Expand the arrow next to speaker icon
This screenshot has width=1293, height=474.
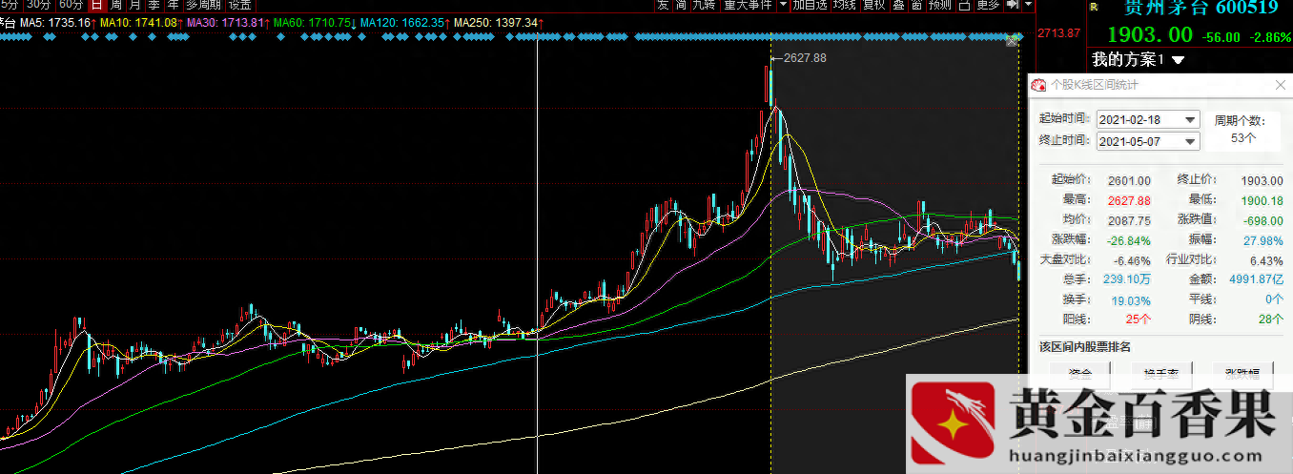(x=1027, y=5)
